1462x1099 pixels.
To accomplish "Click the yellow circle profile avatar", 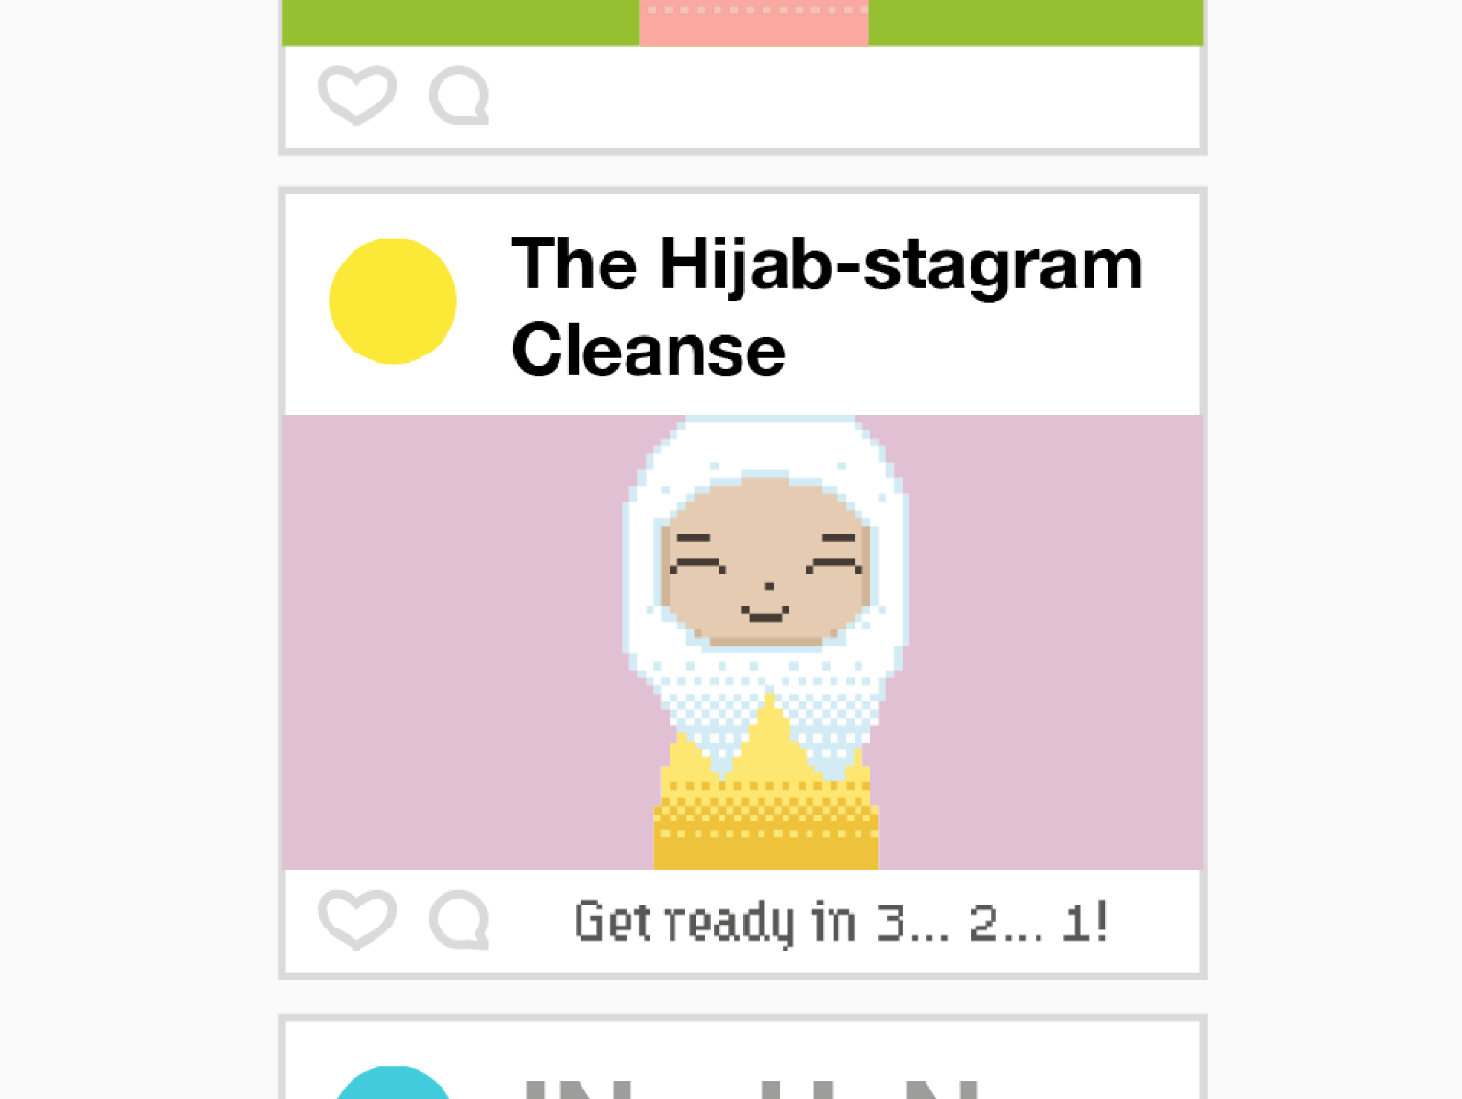I will point(393,301).
